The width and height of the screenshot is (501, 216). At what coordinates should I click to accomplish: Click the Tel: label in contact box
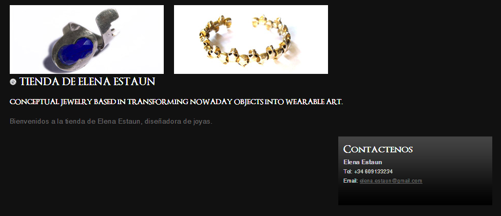(x=348, y=171)
